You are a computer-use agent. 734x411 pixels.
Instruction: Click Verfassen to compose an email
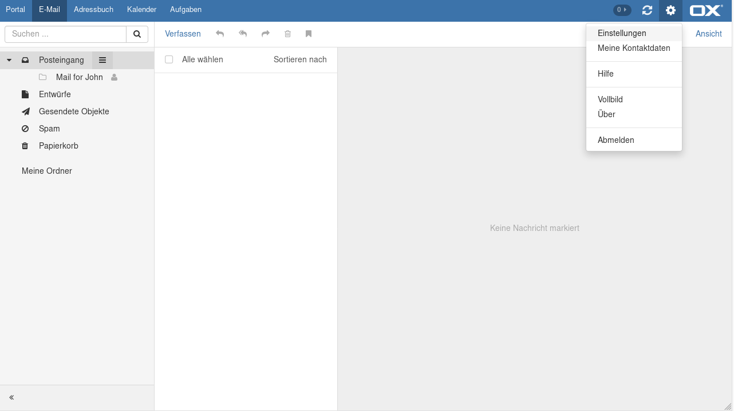click(x=183, y=34)
